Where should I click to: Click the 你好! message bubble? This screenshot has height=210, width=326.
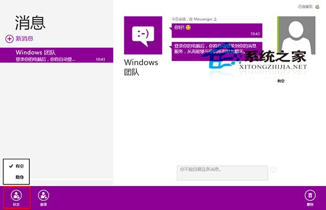coord(217,30)
